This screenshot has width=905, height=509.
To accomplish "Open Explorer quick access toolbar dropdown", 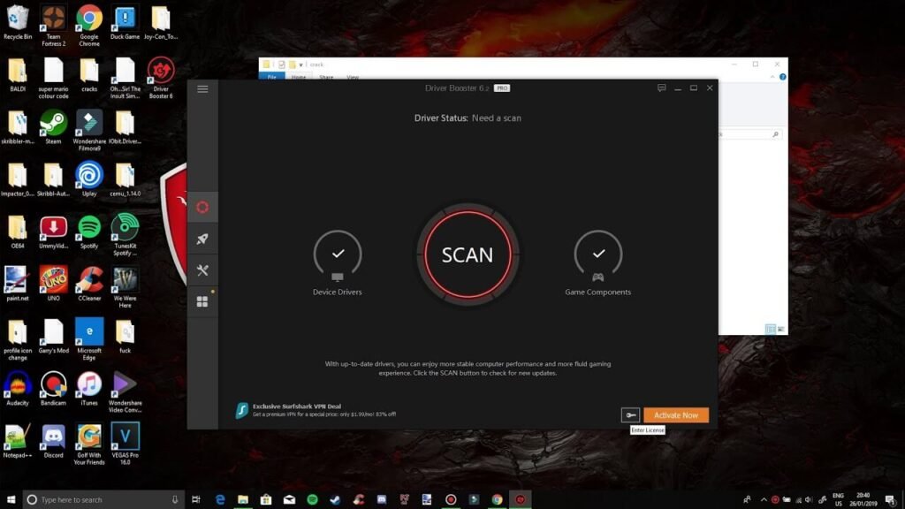I will (300, 65).
